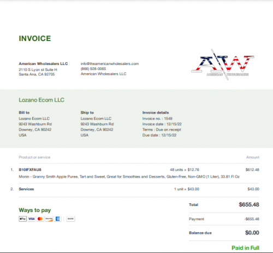Screen dimensions: 273x253
Task: Select Terms : Due on receipt text
Action: [162, 130]
